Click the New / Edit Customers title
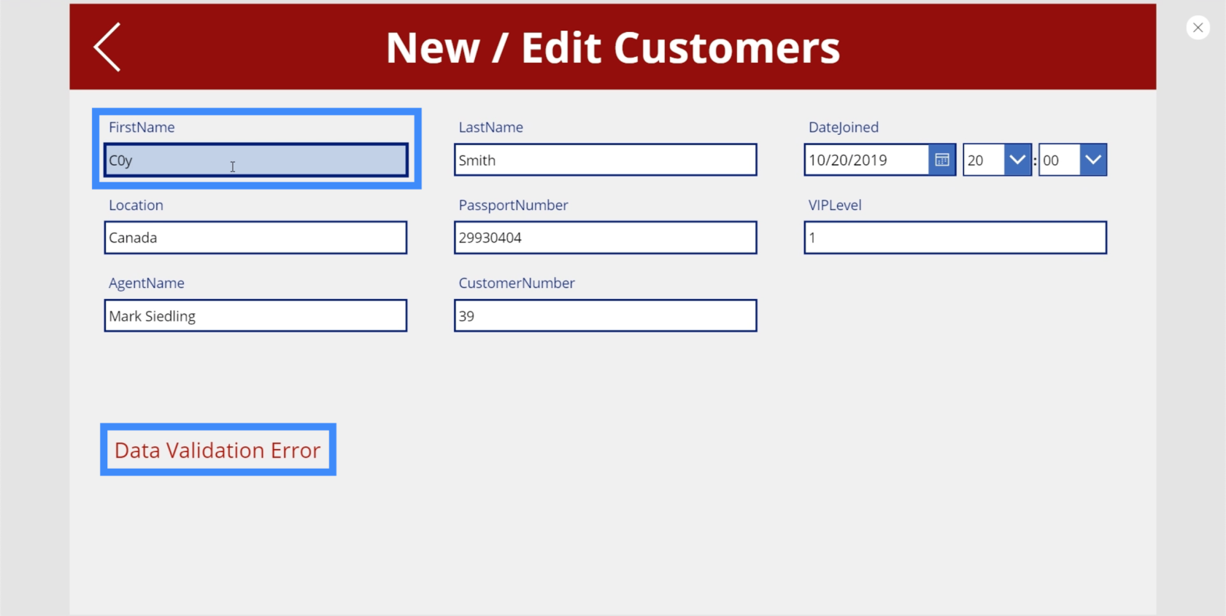 point(613,48)
